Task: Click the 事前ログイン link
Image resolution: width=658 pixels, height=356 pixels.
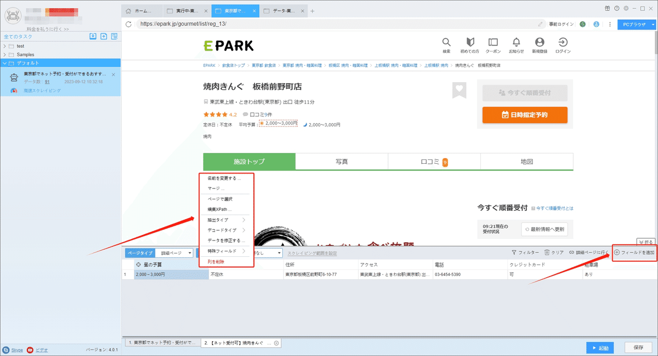Action: [560, 24]
